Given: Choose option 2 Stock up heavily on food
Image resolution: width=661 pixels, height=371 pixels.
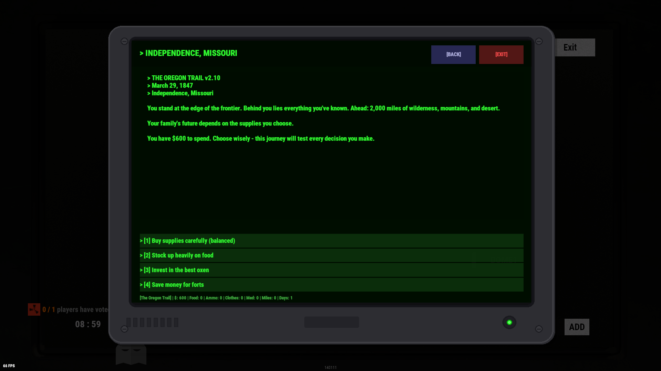Looking at the screenshot, I should 331,255.
